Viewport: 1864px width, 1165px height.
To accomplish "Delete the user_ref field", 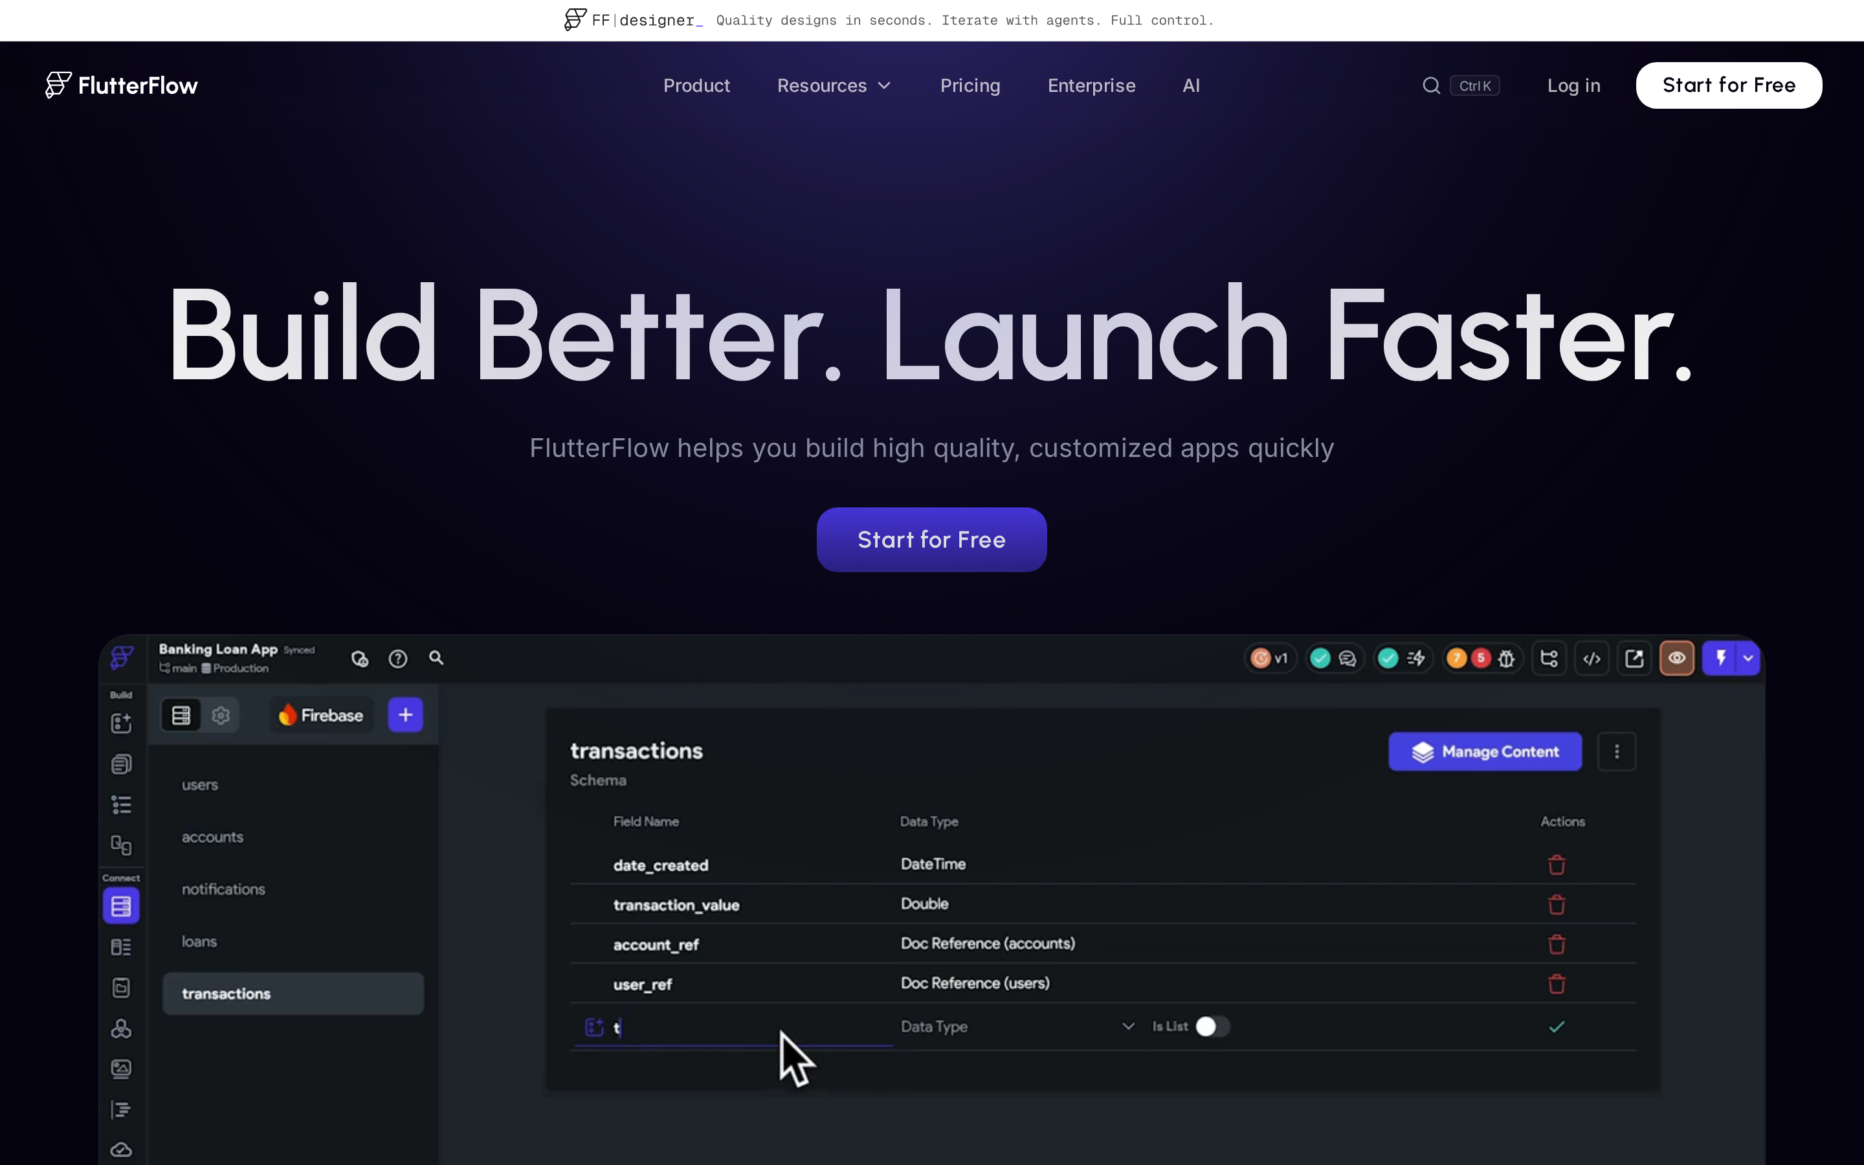I will tap(1557, 984).
